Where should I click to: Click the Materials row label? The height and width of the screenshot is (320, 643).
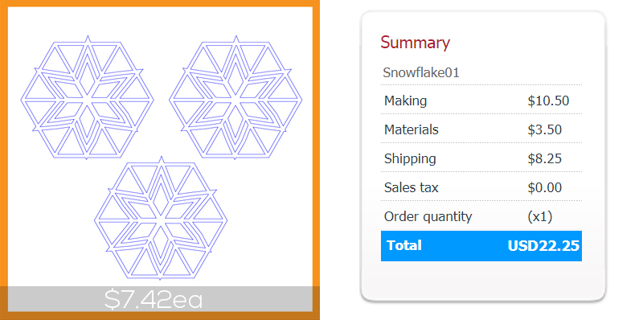click(x=412, y=129)
